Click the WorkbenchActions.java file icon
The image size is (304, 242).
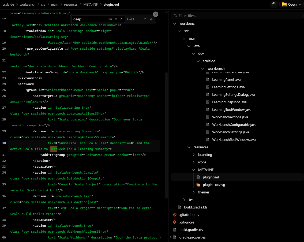208,117
